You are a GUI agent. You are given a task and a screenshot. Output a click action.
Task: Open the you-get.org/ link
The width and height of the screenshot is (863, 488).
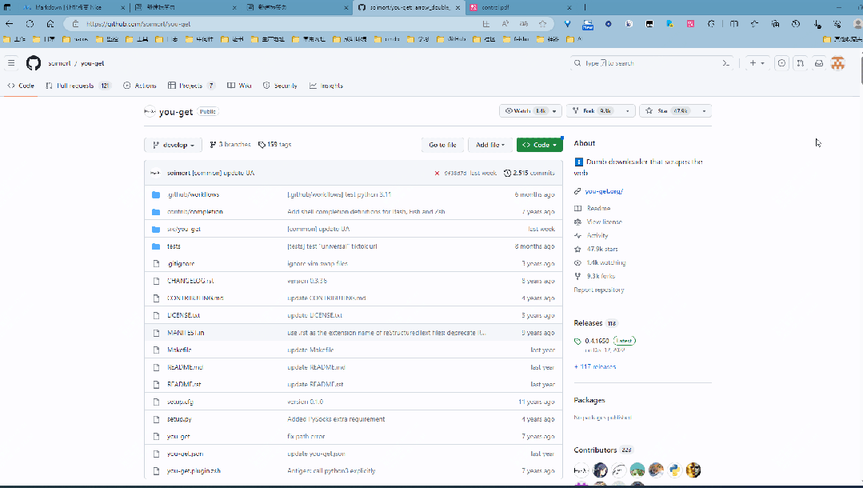(604, 191)
